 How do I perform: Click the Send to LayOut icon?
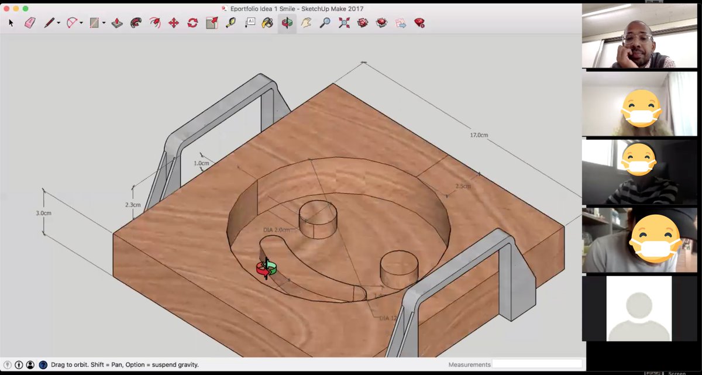(x=401, y=23)
